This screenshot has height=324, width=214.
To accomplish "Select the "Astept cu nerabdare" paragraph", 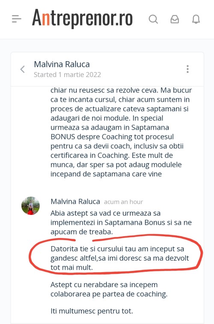I will [109, 289].
